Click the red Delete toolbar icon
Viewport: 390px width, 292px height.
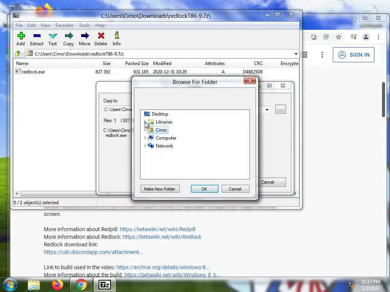[101, 36]
